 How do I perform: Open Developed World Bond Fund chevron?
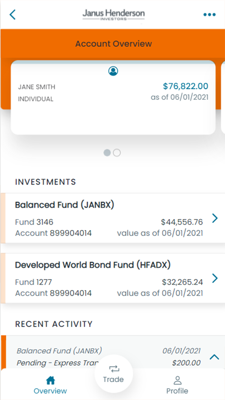click(x=215, y=278)
